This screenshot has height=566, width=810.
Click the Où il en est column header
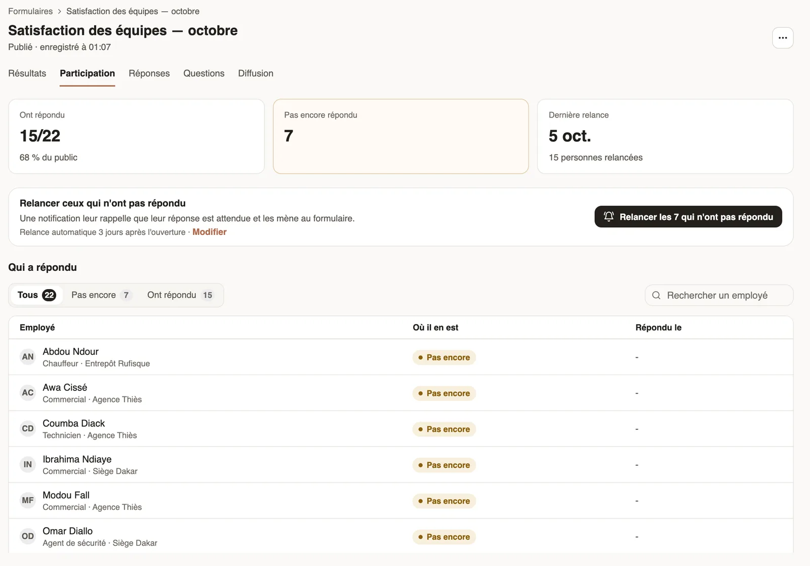[x=435, y=328]
